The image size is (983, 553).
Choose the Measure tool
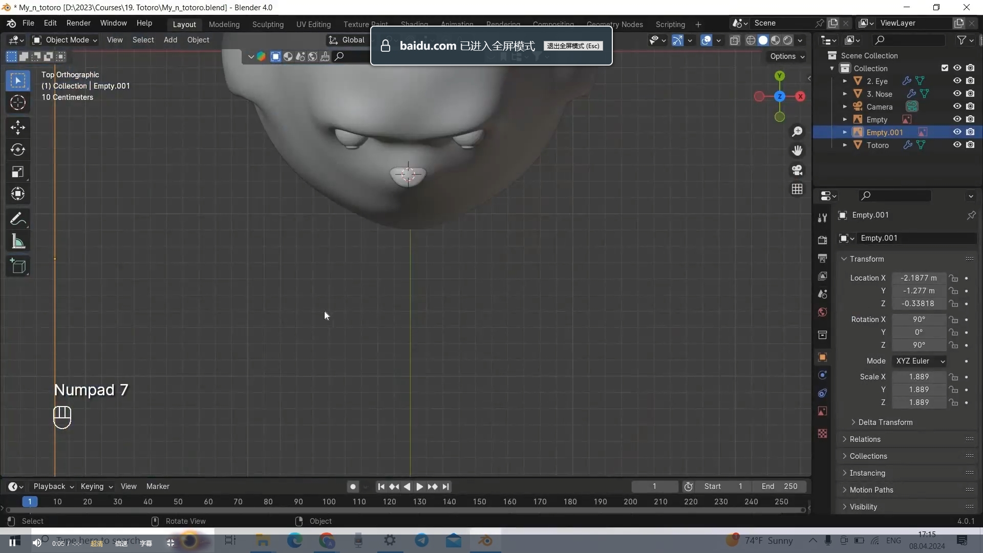coord(18,242)
